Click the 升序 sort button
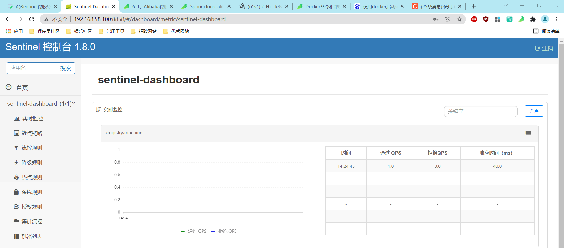Image resolution: width=564 pixels, height=248 pixels. (534, 111)
